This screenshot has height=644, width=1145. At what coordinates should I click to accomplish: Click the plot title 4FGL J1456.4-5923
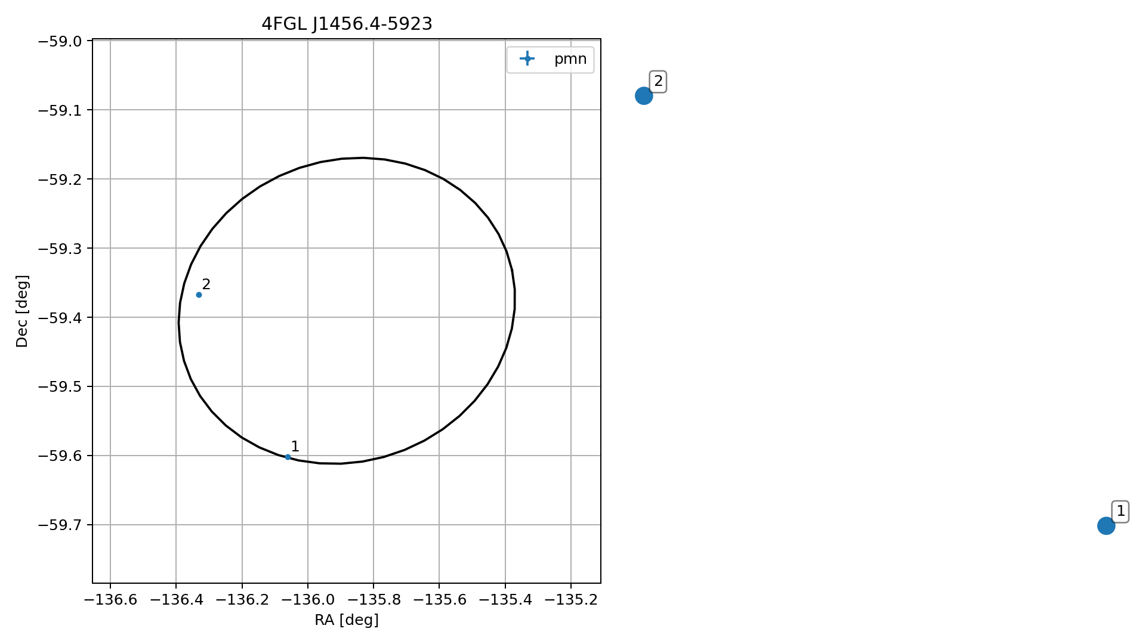pyautogui.click(x=347, y=24)
